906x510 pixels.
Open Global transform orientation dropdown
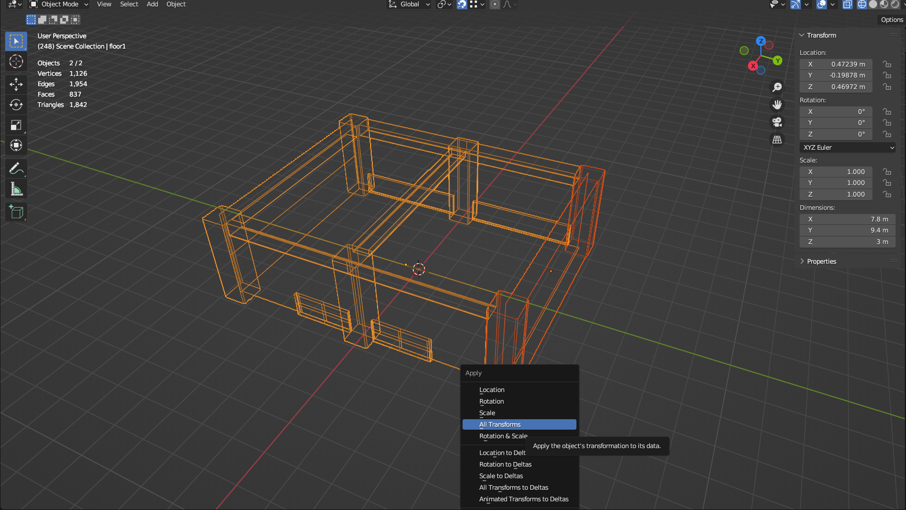409,4
